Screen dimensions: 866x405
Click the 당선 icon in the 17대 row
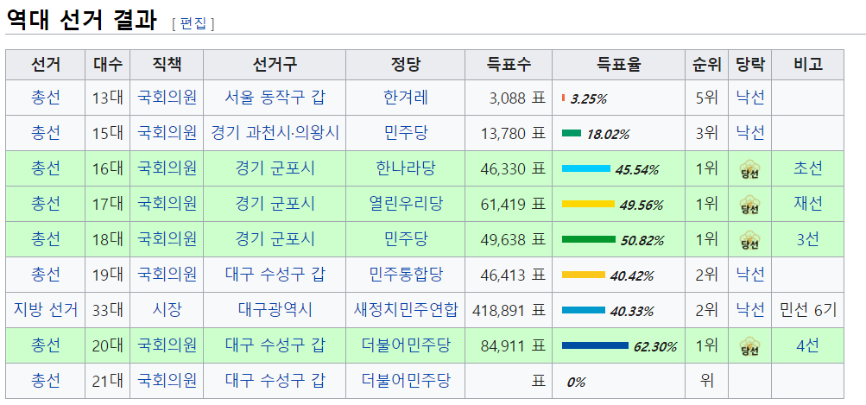(749, 206)
